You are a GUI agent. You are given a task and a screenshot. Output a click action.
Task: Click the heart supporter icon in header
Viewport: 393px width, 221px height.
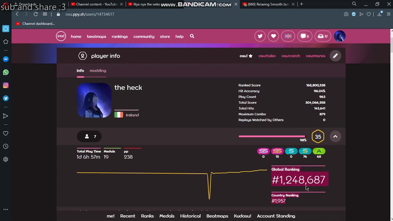[x=274, y=36]
